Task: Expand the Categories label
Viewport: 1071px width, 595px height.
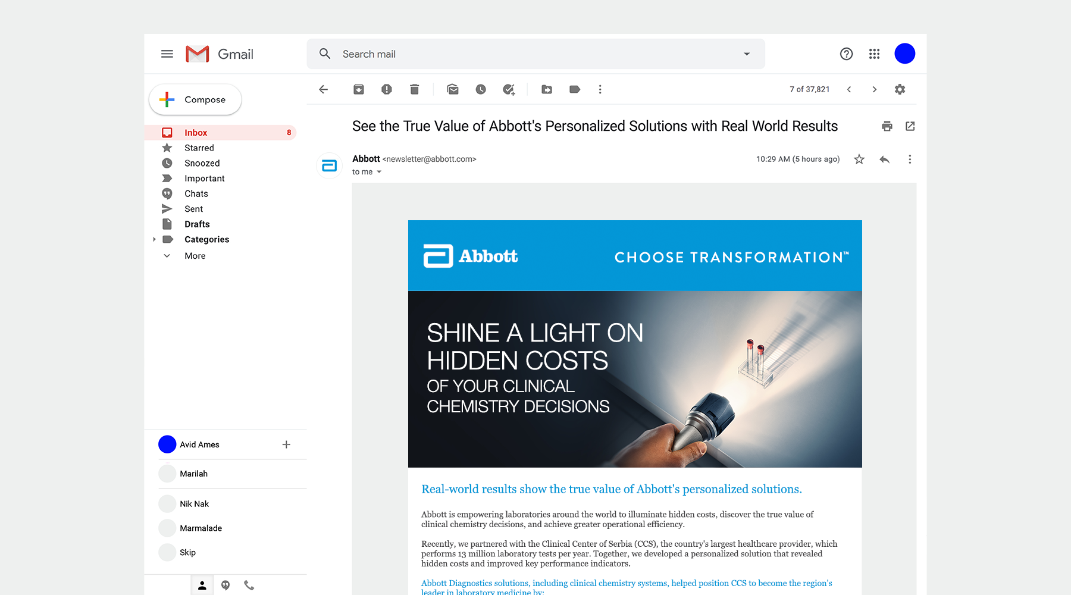Action: (x=155, y=239)
